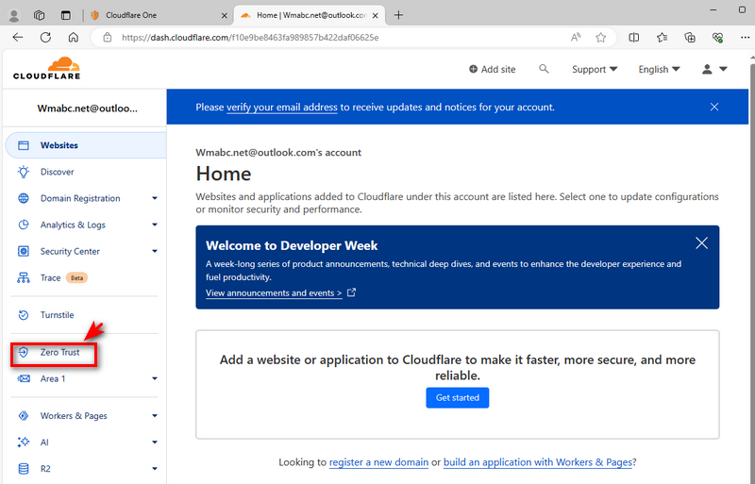
Task: Click the Area 1 envelope icon
Action: coord(23,379)
